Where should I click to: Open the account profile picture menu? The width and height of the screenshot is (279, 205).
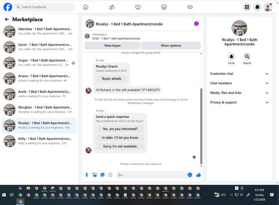(x=268, y=7)
